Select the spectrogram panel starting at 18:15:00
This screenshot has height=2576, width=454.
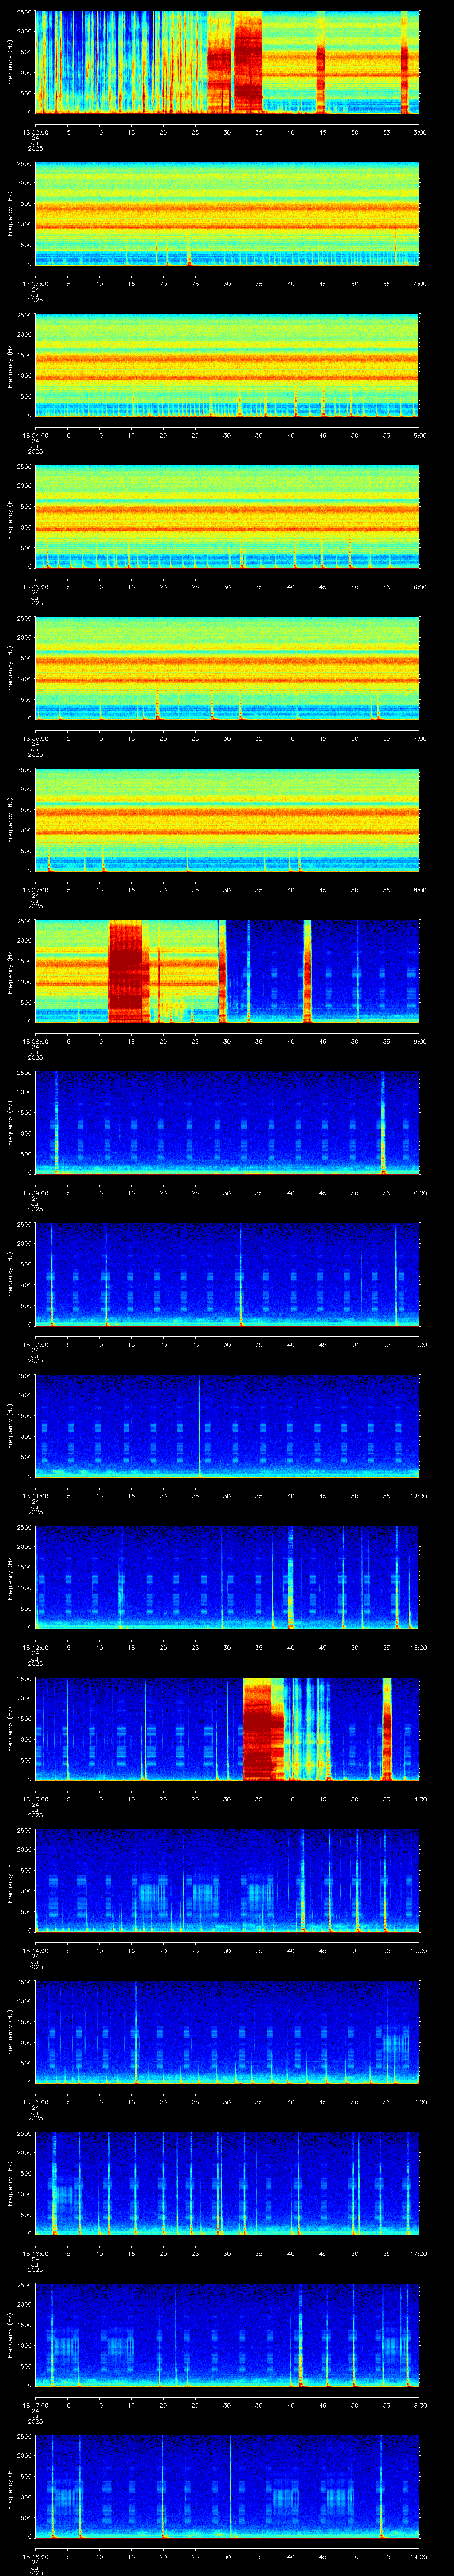click(x=227, y=2032)
